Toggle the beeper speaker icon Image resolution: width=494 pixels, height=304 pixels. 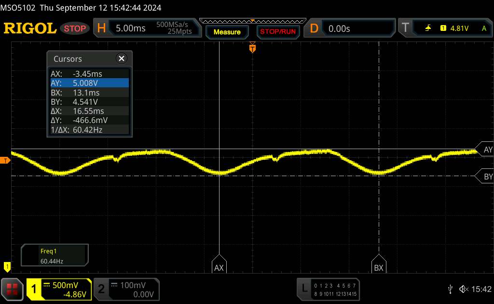(x=464, y=289)
